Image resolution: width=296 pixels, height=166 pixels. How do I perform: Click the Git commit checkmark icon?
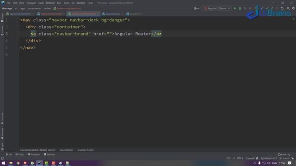pyautogui.click(x=267, y=8)
